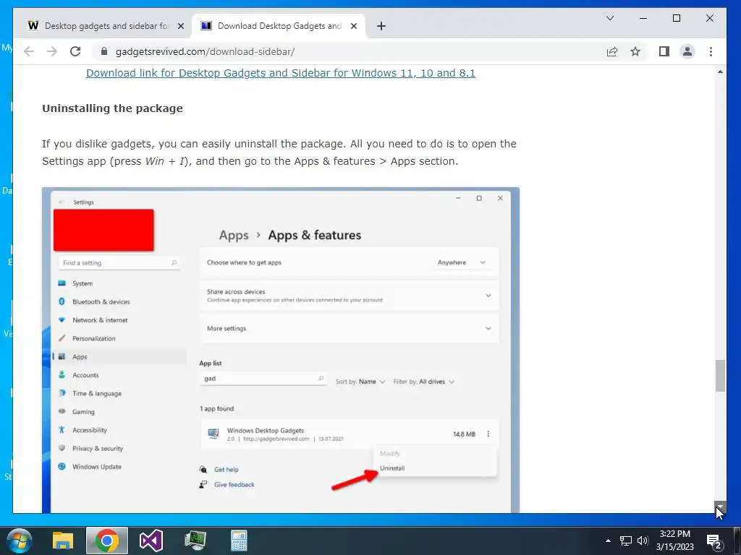This screenshot has height=555, width=741.
Task: Open the clock showing 3:22 PM
Action: point(675,541)
